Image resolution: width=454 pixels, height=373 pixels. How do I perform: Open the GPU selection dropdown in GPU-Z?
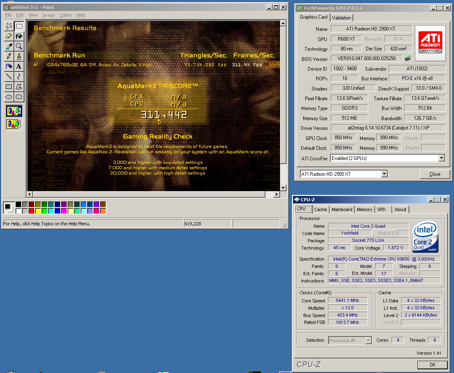(x=384, y=174)
